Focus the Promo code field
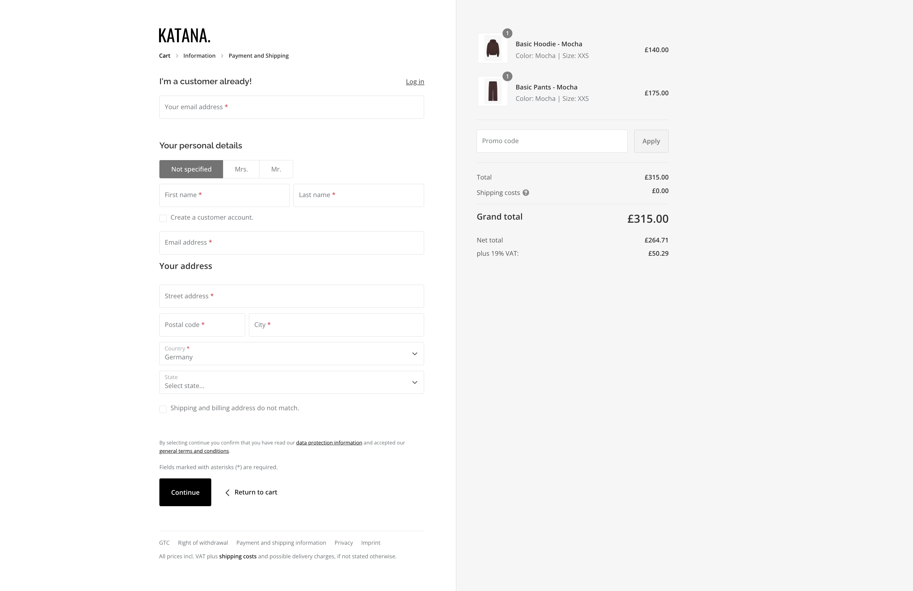This screenshot has height=591, width=913. pos(552,141)
